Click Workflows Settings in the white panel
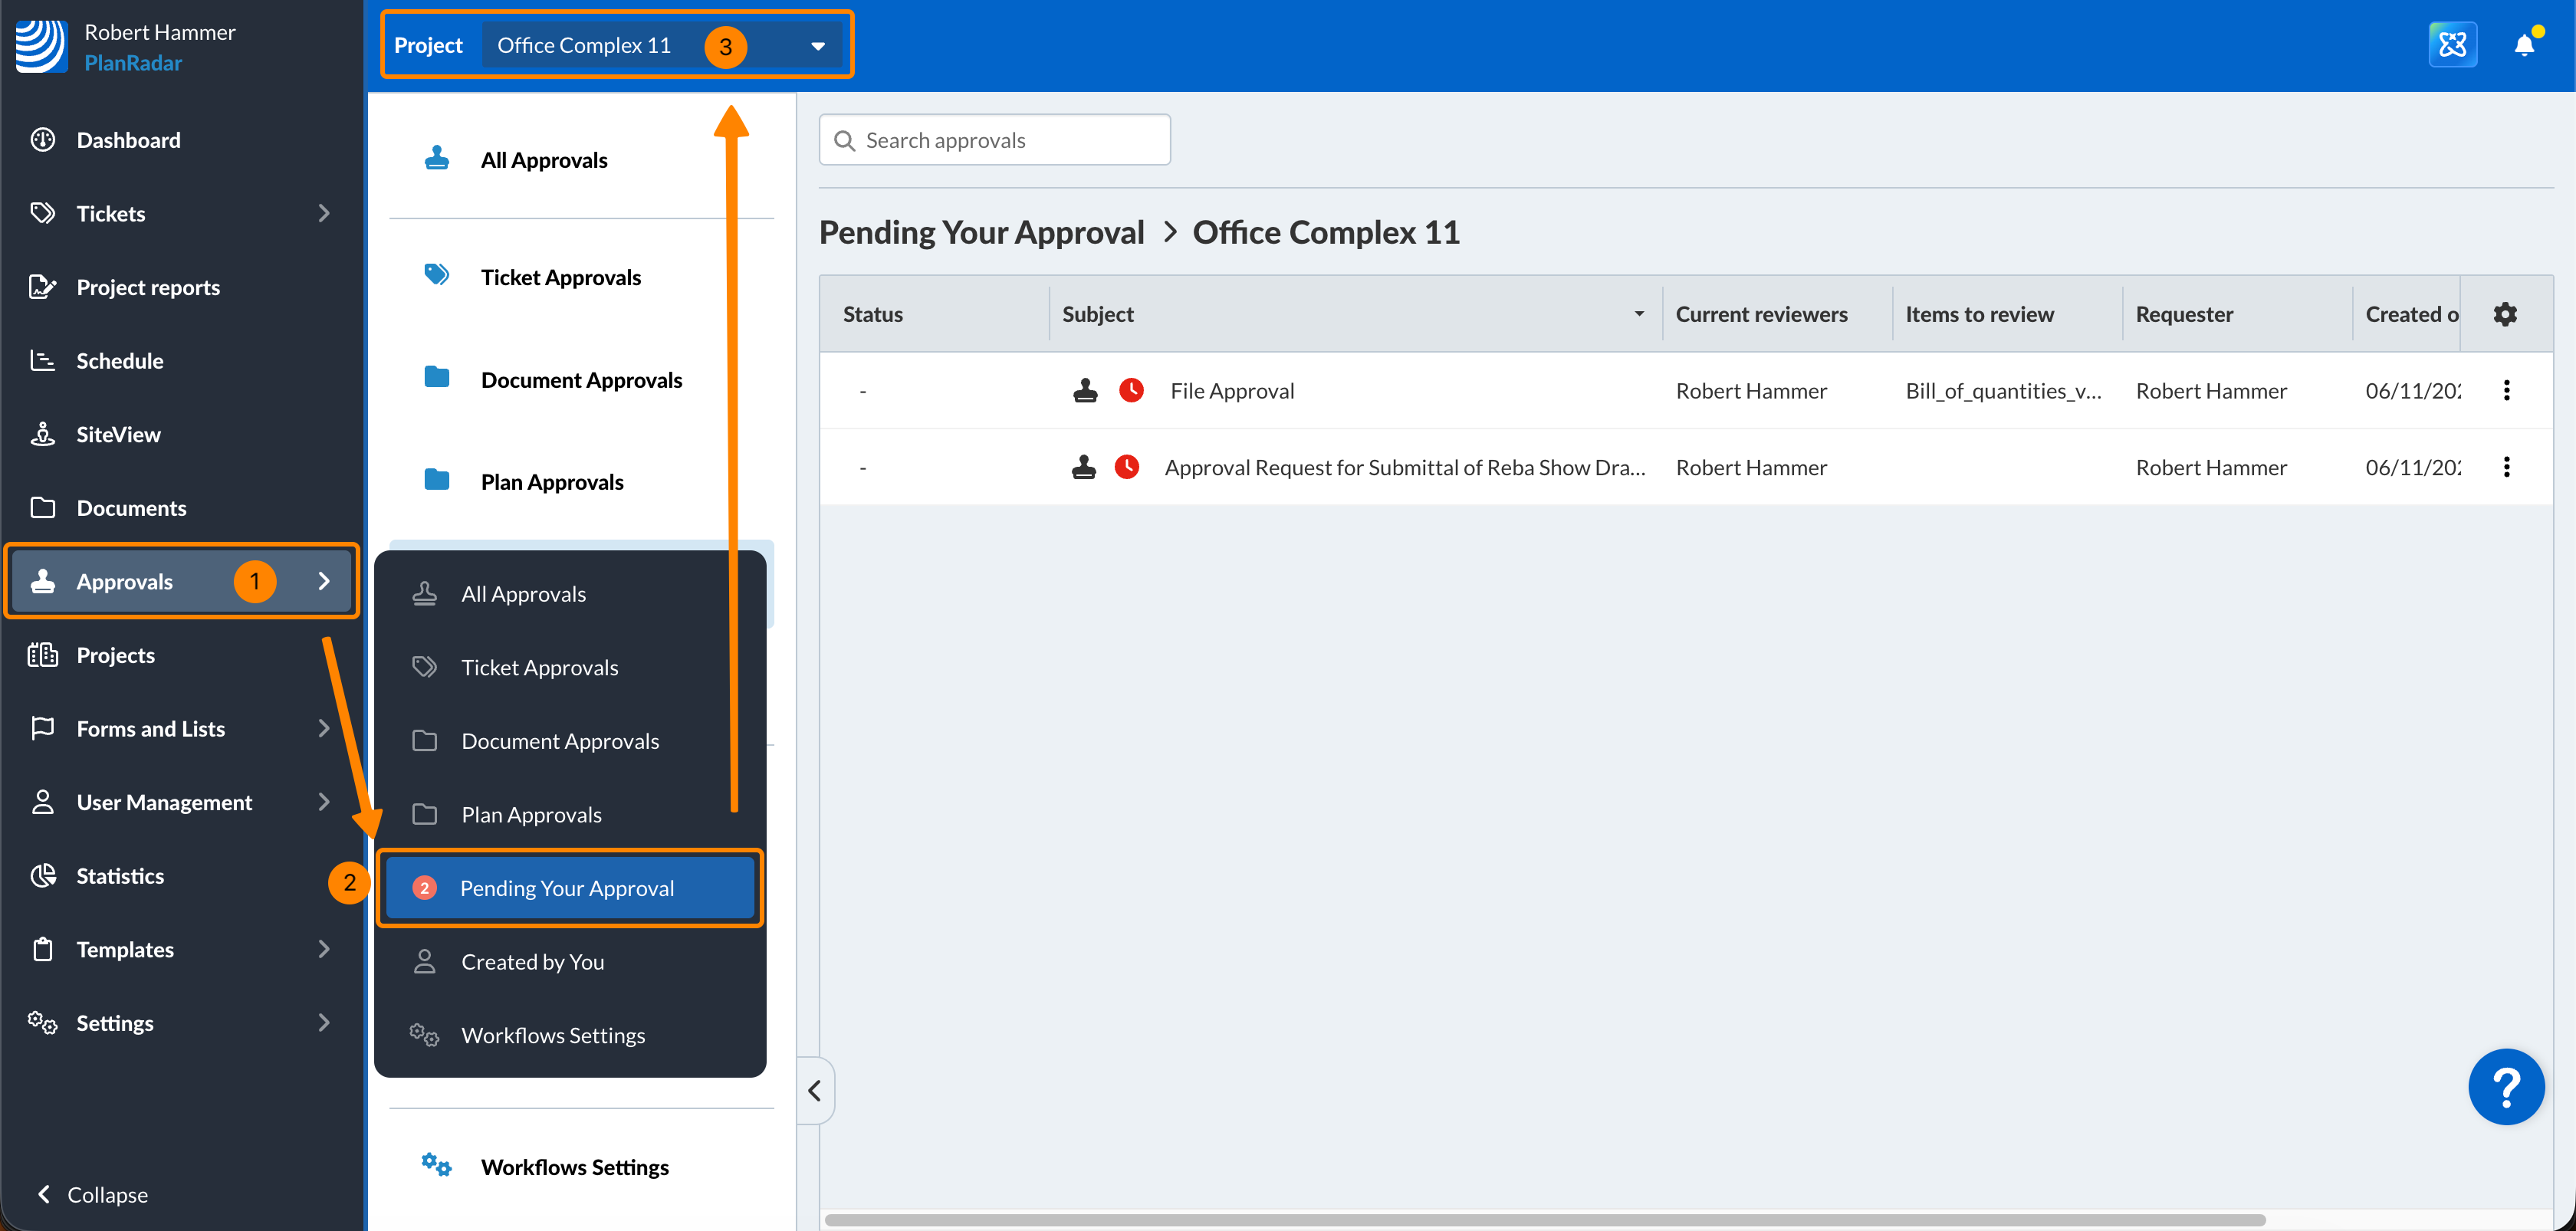 [x=574, y=1167]
